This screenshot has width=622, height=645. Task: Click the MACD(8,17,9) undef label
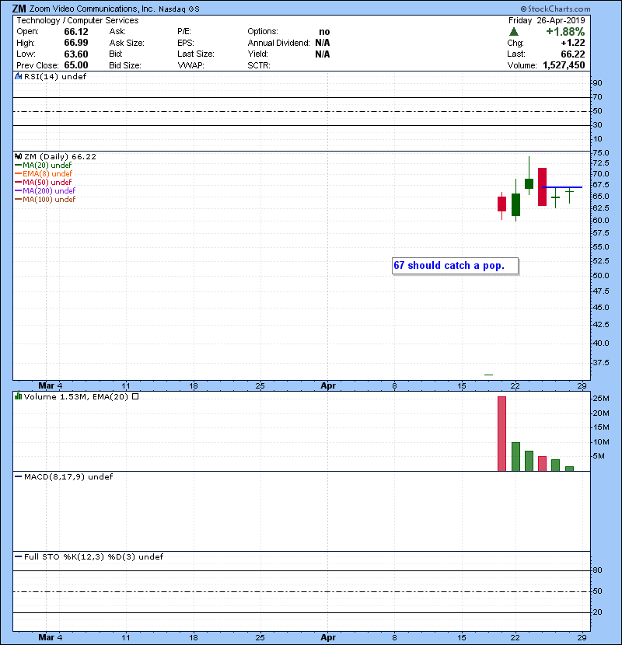click(68, 477)
